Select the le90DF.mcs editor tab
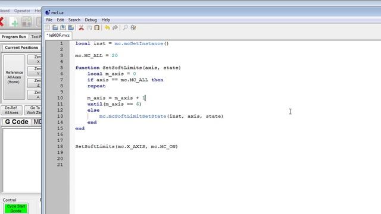 [58, 36]
